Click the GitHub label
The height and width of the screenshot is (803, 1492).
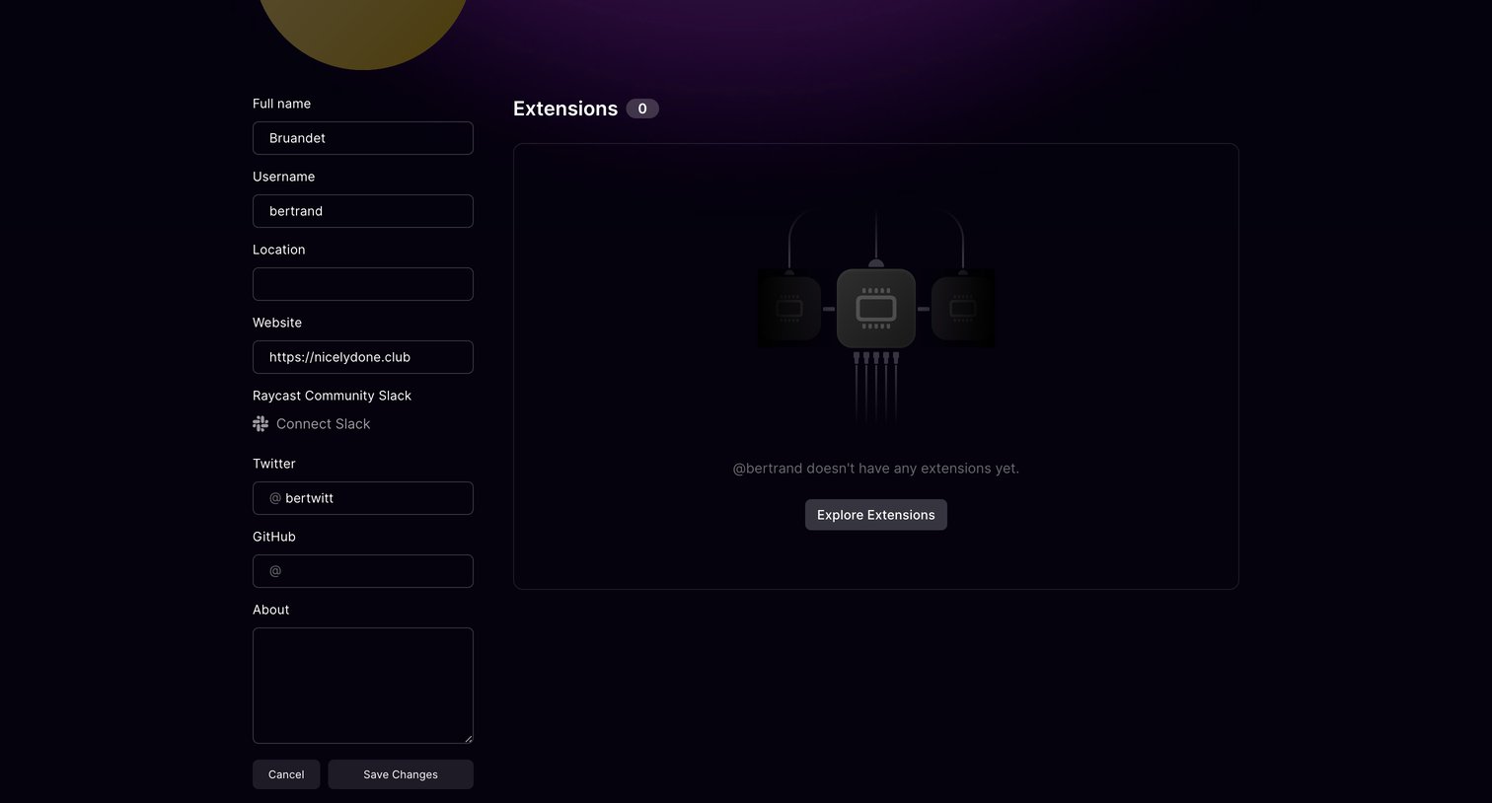(x=274, y=537)
